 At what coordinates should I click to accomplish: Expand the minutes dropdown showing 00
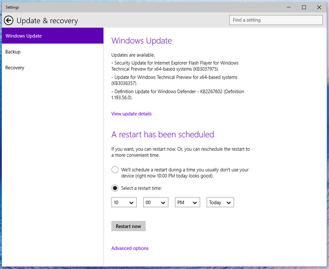156,202
